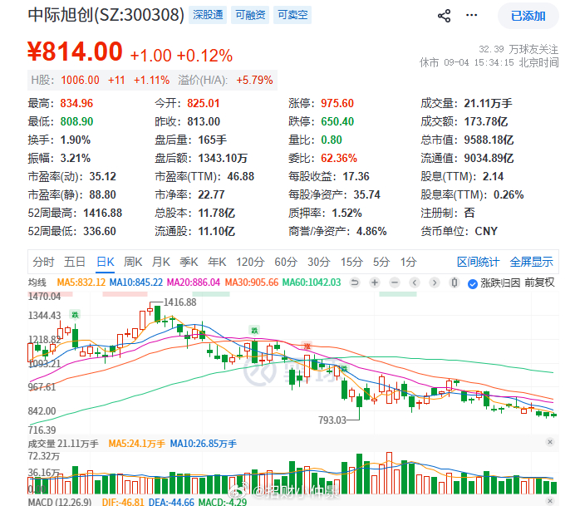Click the 全屏显示 fullscreen link

531,262
